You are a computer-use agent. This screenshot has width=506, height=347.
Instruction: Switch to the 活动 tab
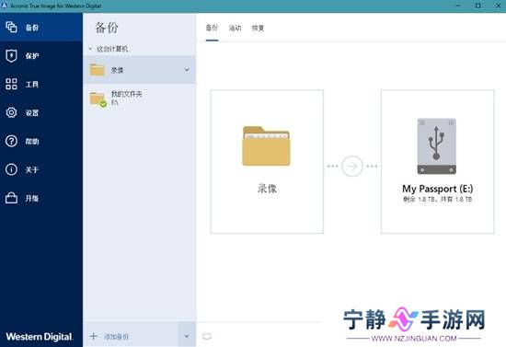pos(235,29)
